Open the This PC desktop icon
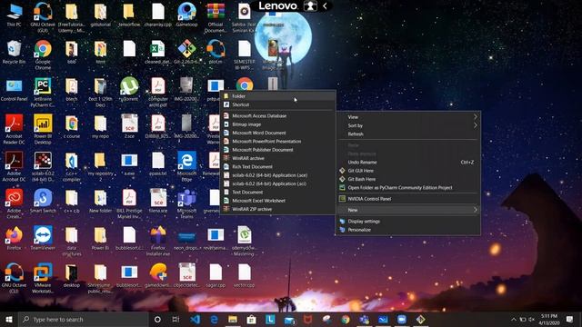The width and height of the screenshot is (582, 327). coord(15,15)
